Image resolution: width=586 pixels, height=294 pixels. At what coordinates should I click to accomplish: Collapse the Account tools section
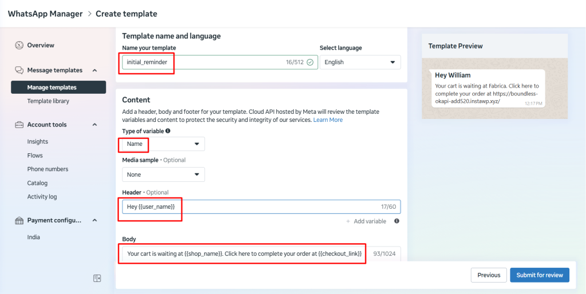click(x=94, y=125)
